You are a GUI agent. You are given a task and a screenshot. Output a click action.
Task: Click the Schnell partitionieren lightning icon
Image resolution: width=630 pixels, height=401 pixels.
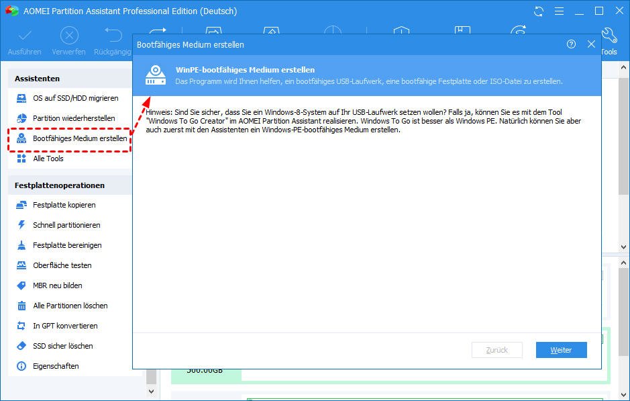pos(21,225)
